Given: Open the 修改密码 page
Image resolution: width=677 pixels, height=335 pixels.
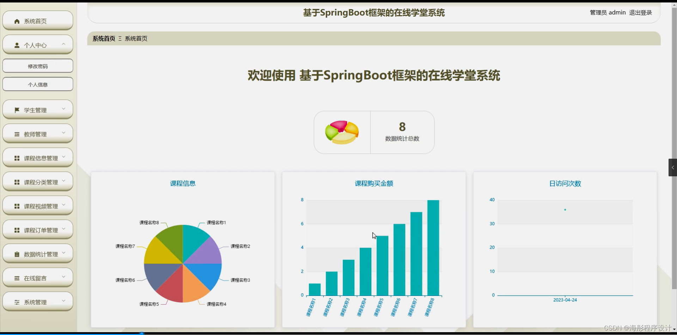Looking at the screenshot, I should coord(37,66).
